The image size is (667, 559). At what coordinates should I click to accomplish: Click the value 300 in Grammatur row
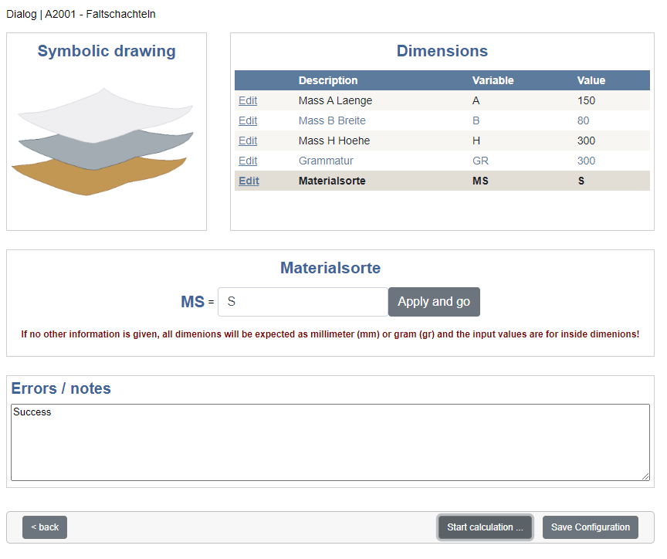[586, 161]
